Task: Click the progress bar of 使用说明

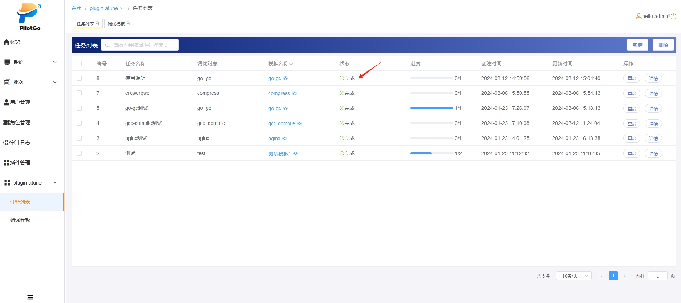Action: (431, 78)
